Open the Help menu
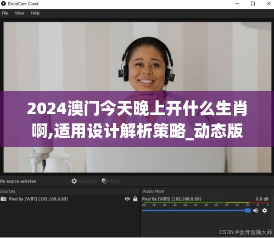Image resolution: width=274 pixels, height=238 pixels. [x=35, y=13]
